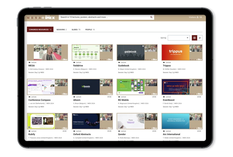Click the lecture camera icon above Guidebook
The height and width of the screenshot is (157, 233).
pos(119,62)
